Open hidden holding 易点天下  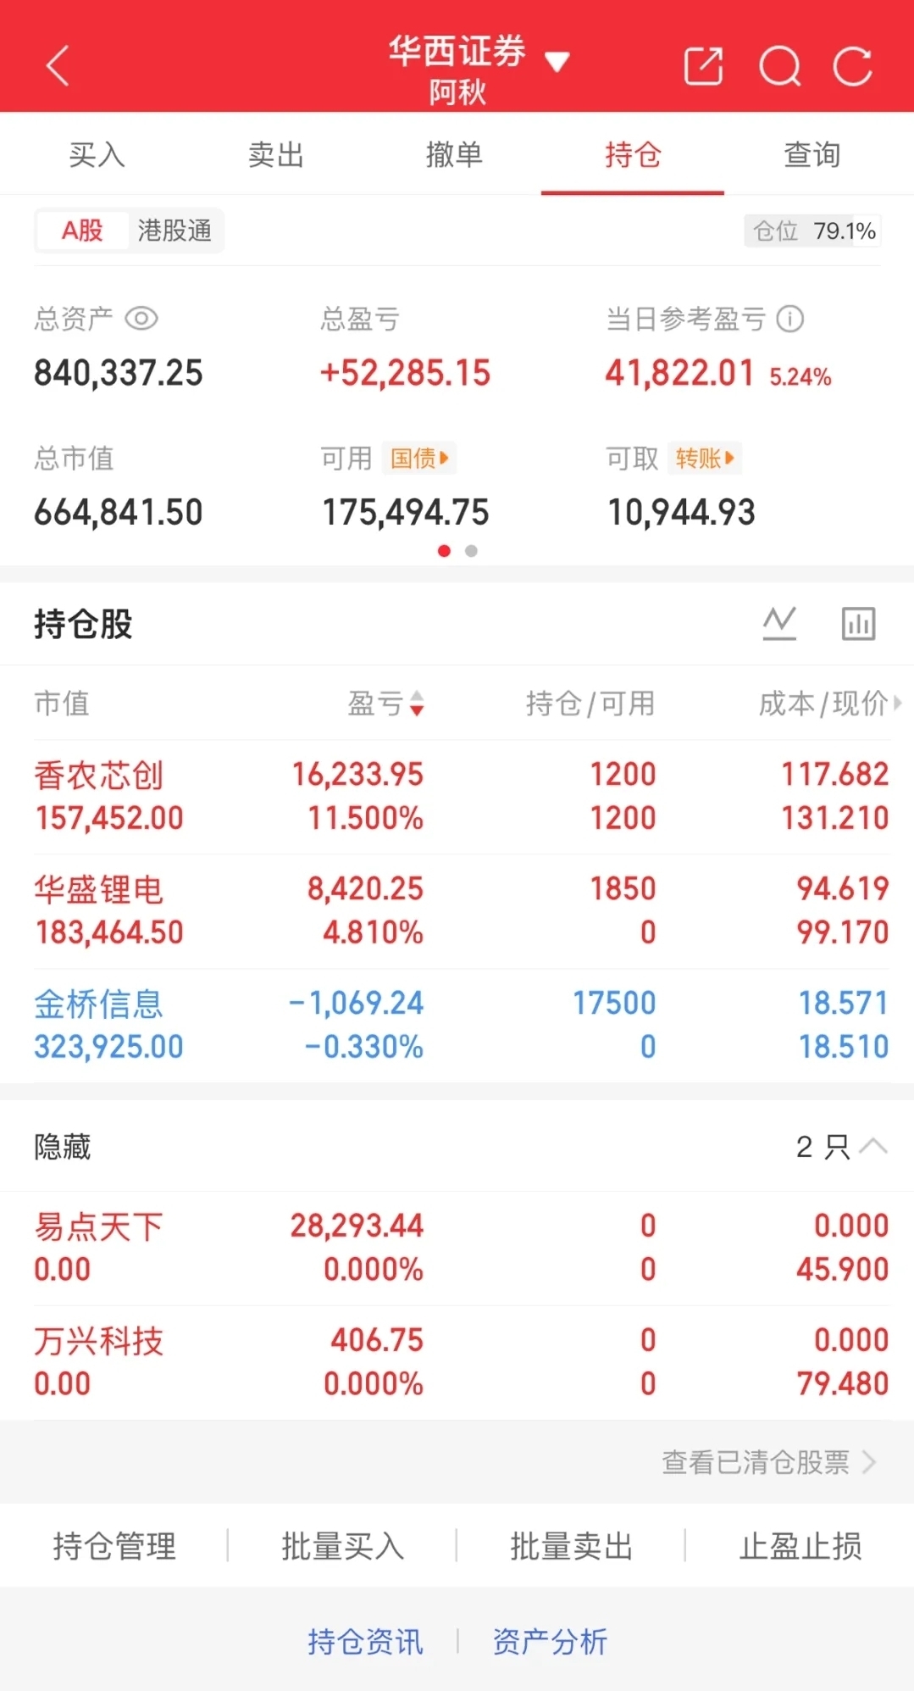pyautogui.click(x=457, y=1248)
